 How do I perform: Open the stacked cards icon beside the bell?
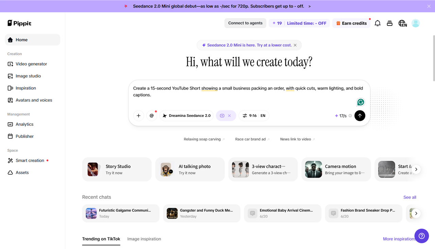[390, 23]
